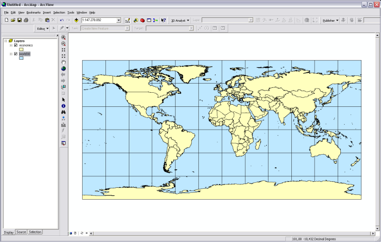Collapse the world30 layer legend
Viewport: 381px width, 242px height.
(11, 54)
